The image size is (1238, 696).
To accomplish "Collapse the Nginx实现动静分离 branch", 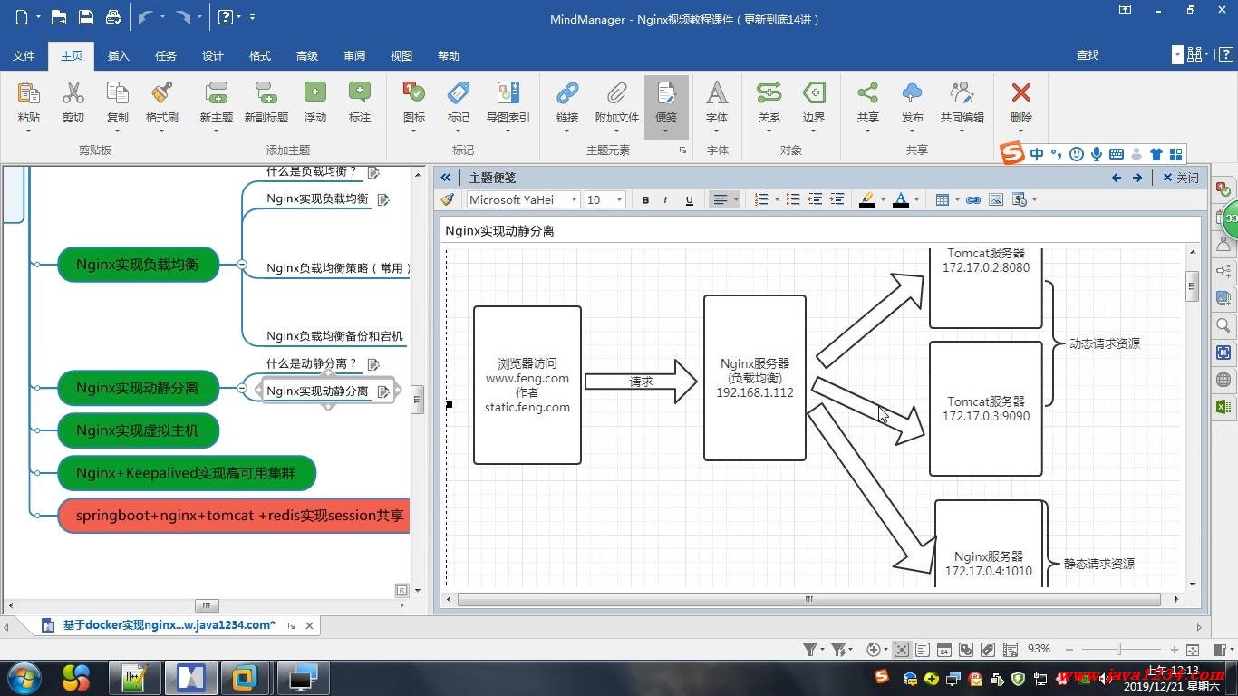I will [242, 388].
